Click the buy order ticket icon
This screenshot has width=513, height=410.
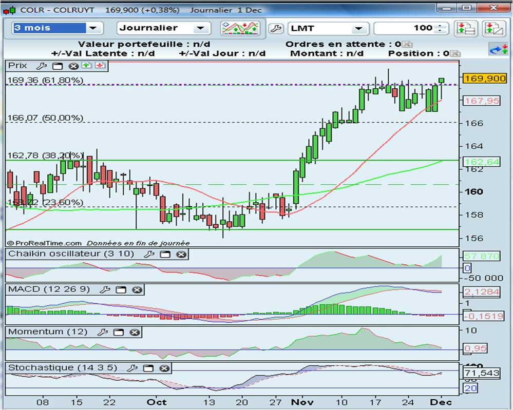pyautogui.click(x=465, y=28)
